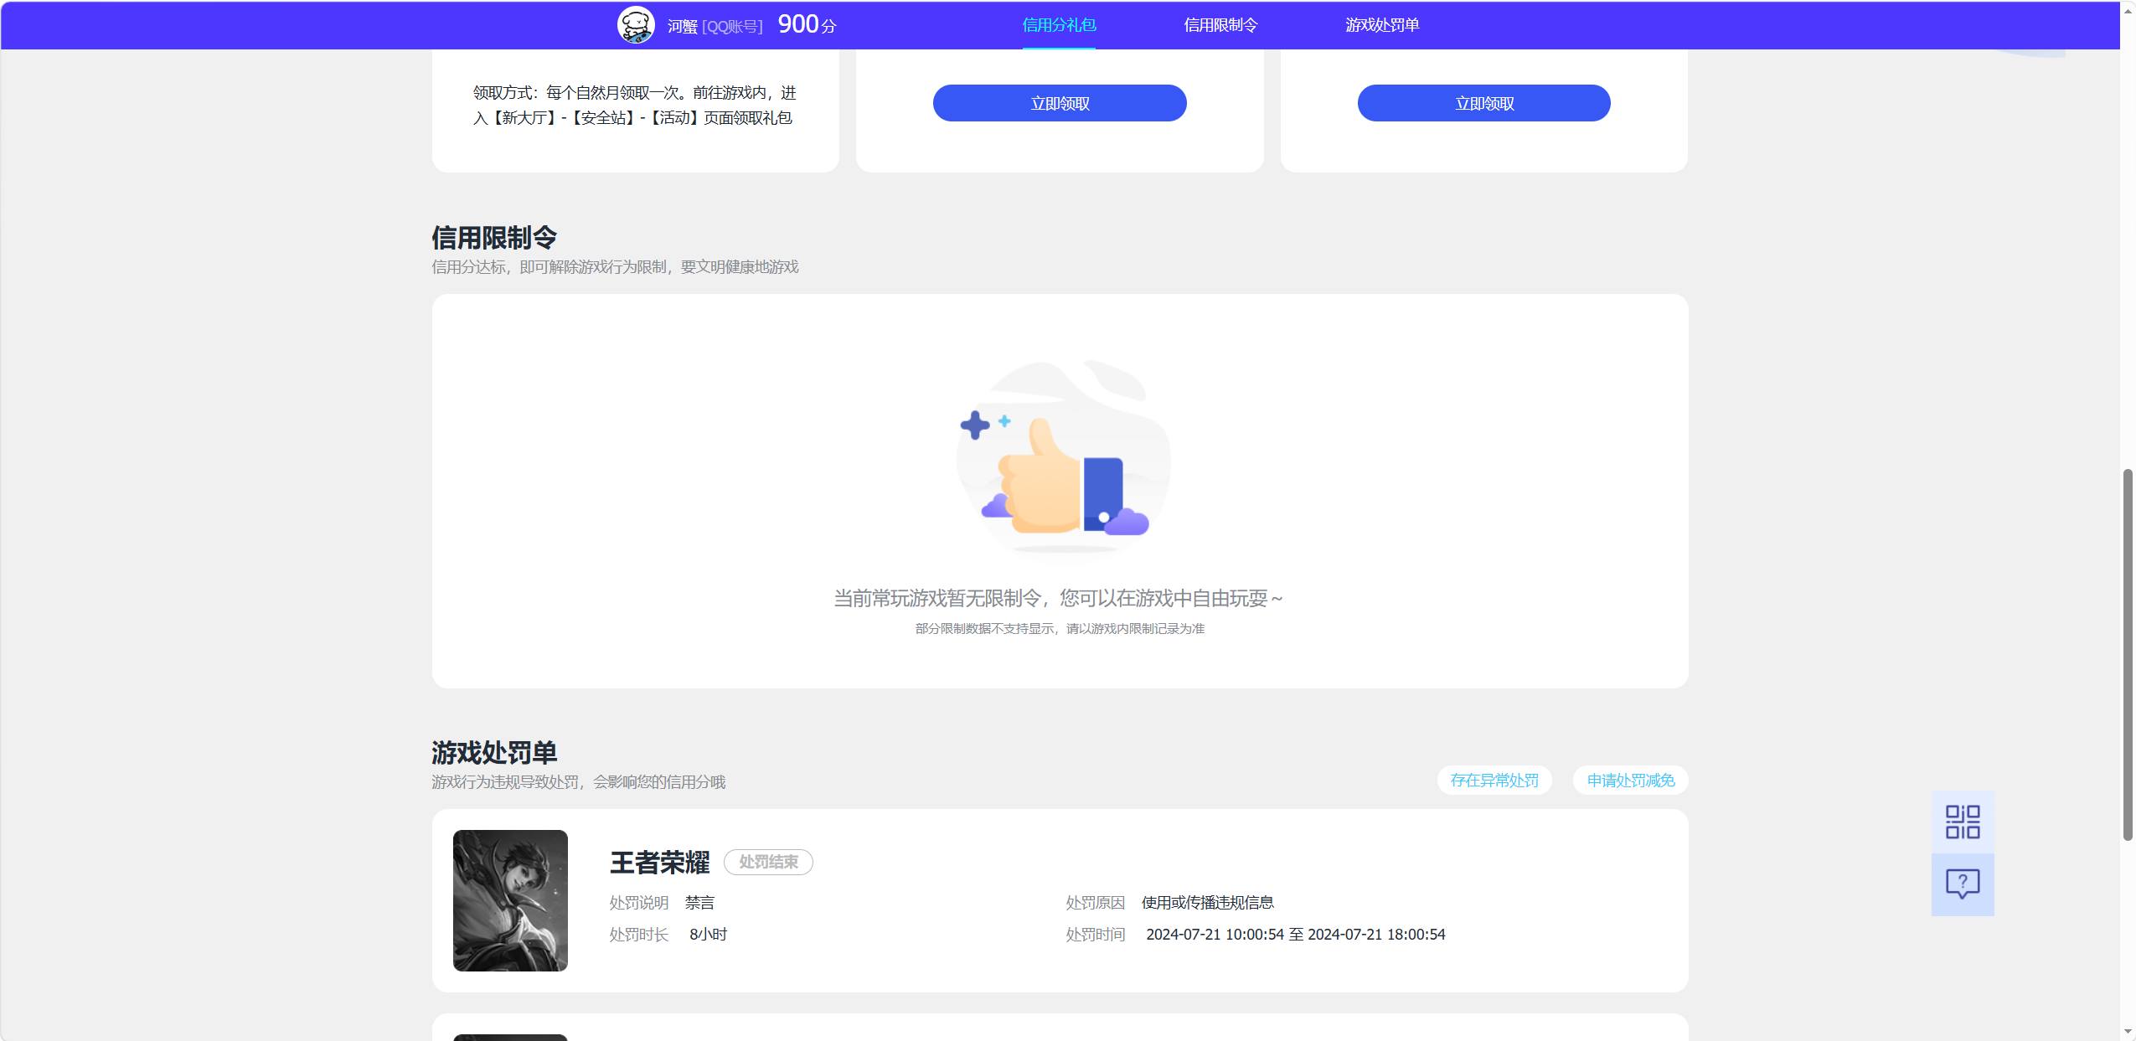The width and height of the screenshot is (2136, 1041).
Task: Click the 8小时 duration value
Action: (708, 934)
